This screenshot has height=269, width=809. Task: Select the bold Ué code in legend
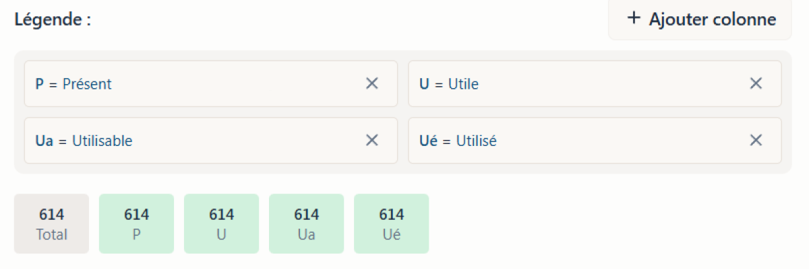pos(429,141)
